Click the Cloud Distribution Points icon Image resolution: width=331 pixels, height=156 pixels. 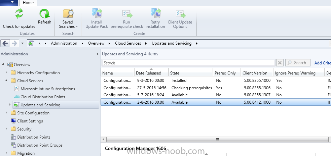point(17,97)
